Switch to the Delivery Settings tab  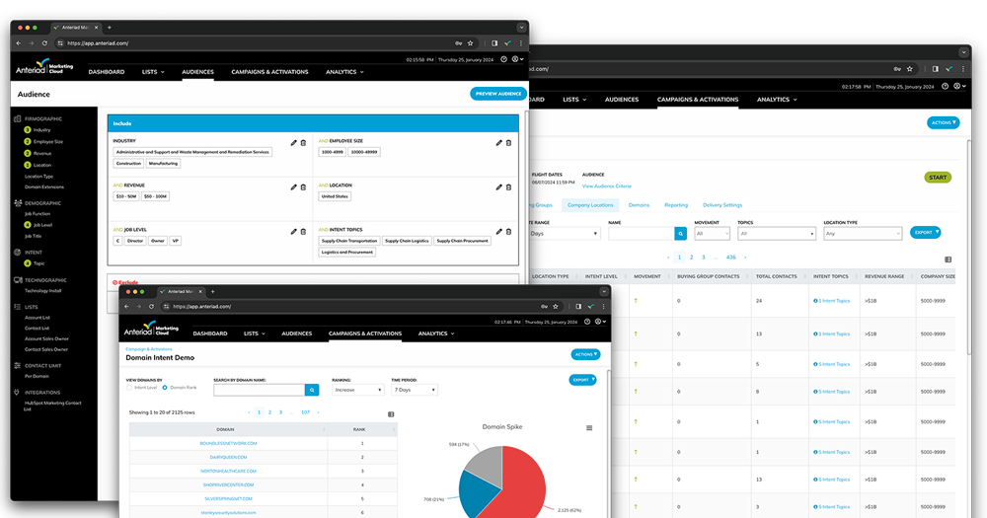[721, 205]
